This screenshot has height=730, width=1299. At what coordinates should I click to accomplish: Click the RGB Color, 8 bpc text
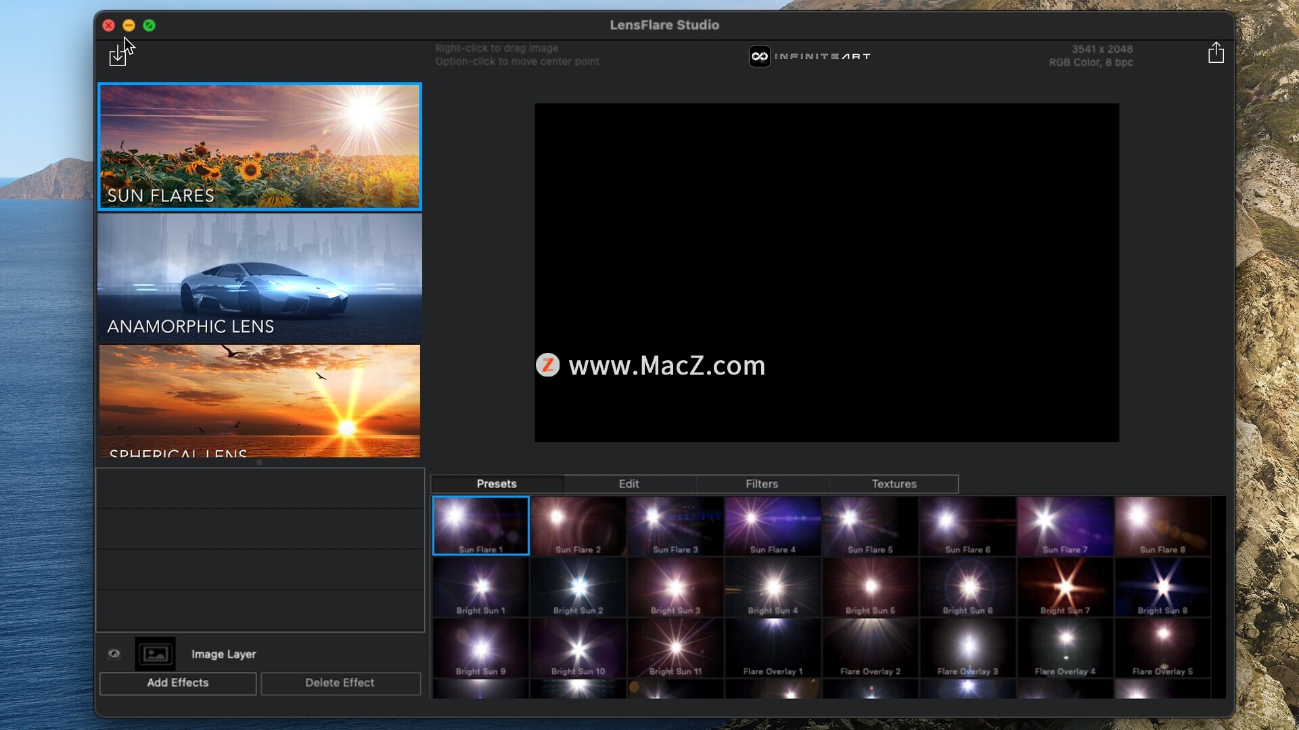[1091, 62]
